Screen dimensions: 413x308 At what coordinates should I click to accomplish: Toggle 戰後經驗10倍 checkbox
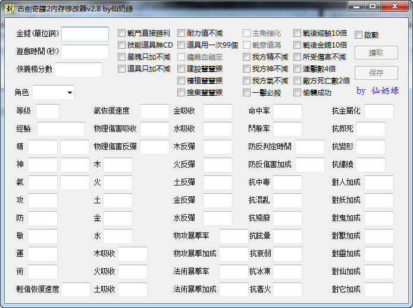coord(298,33)
